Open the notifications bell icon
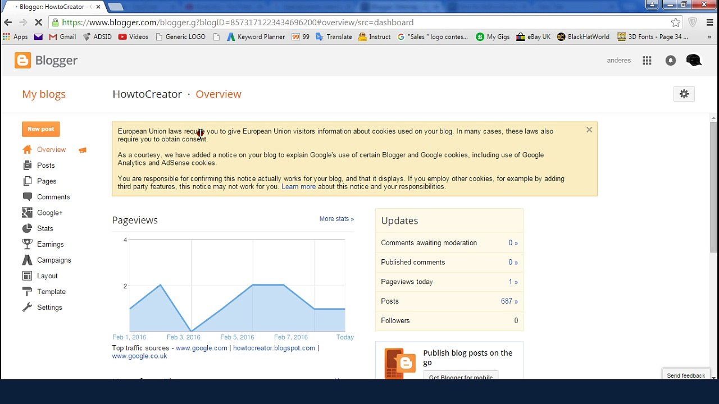The height and width of the screenshot is (404, 719). point(671,61)
